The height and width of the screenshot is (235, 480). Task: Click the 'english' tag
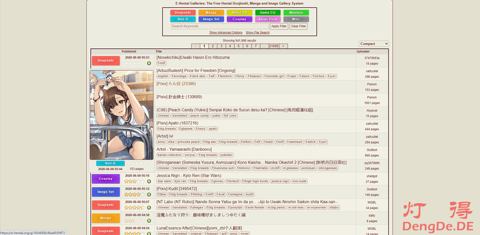[x=163, y=76]
